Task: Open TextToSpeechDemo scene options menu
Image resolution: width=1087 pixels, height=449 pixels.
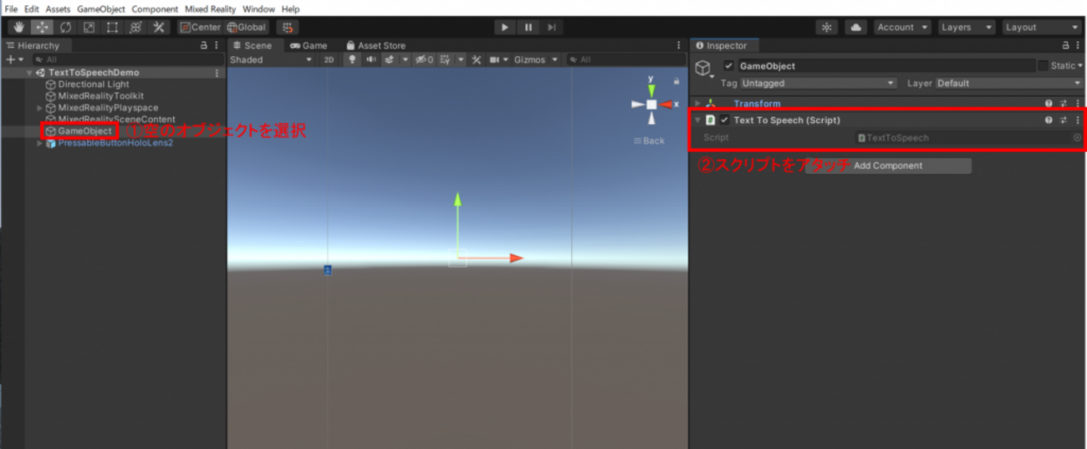Action: [217, 73]
